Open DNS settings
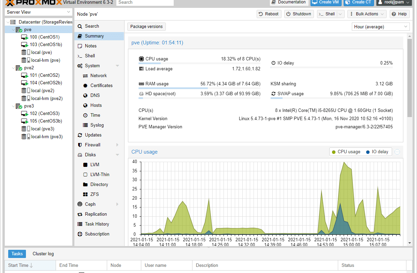The height and width of the screenshot is (273, 417). [99, 96]
